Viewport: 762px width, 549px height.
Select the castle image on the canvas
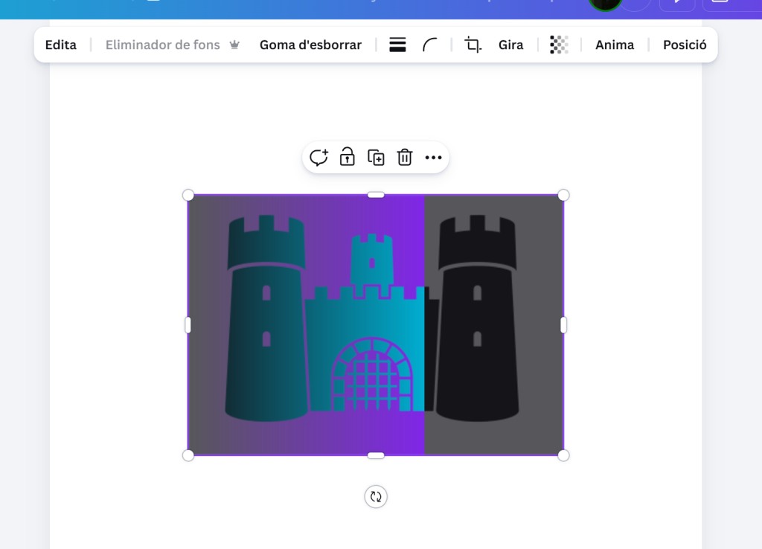tap(376, 325)
